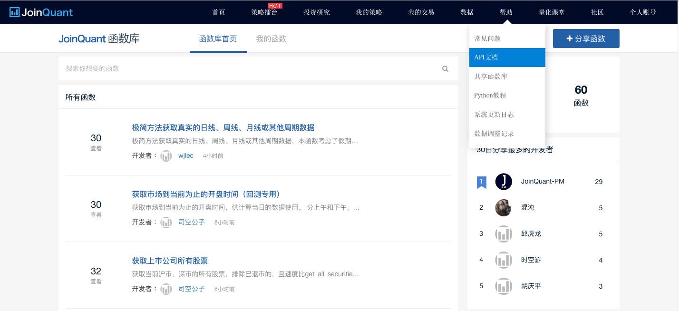The width and height of the screenshot is (679, 311).
Task: Switch to 函数库首页 tab
Action: [x=218, y=39]
